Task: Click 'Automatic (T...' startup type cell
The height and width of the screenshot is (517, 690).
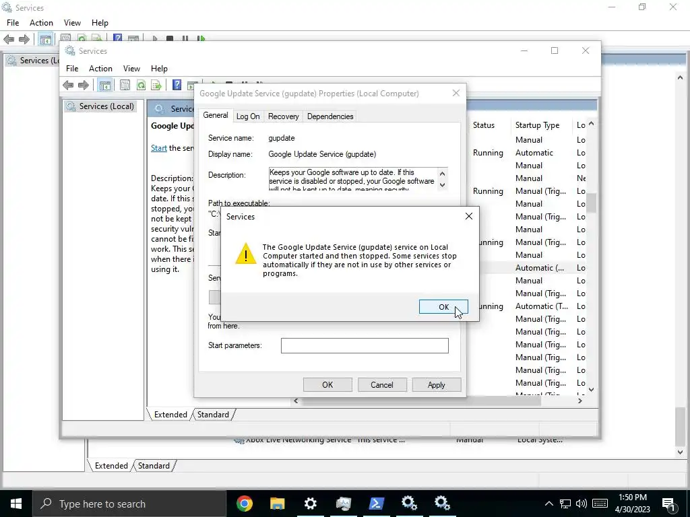Action: click(x=541, y=306)
